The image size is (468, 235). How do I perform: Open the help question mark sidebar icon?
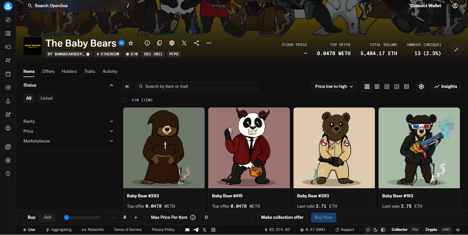[8, 174]
